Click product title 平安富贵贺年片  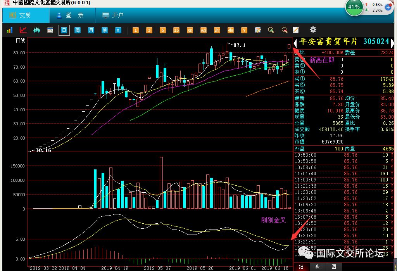pyautogui.click(x=328, y=41)
